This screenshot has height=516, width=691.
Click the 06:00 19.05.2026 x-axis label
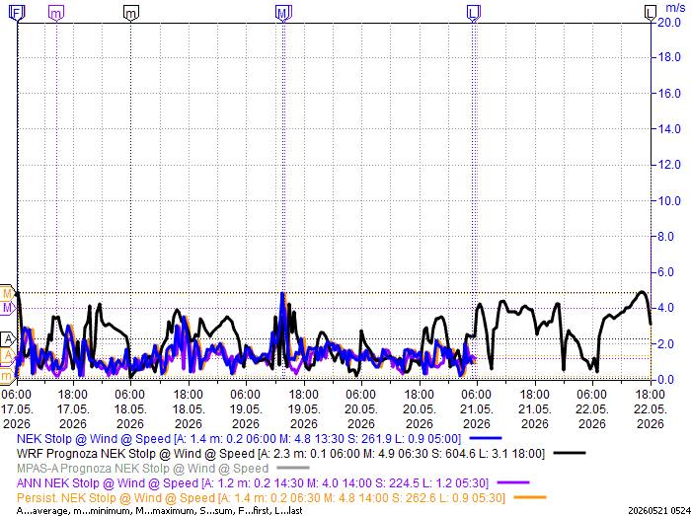click(x=246, y=409)
